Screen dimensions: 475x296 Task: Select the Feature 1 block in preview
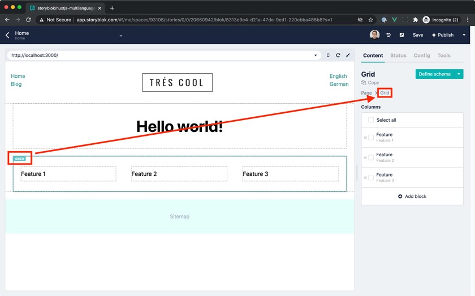(x=68, y=174)
